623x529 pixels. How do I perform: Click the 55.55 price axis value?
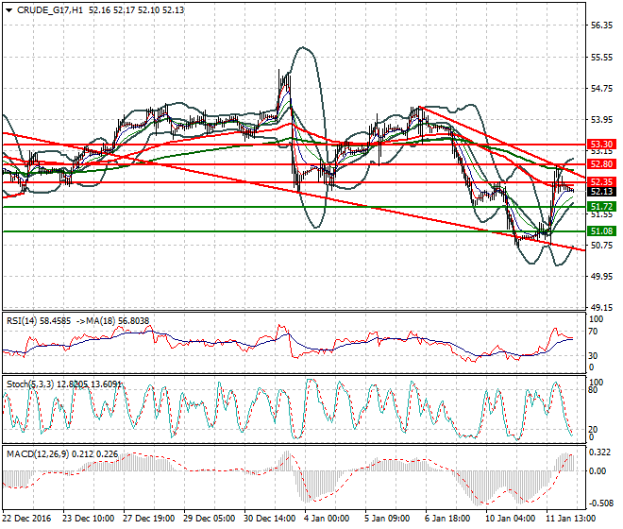pos(601,58)
